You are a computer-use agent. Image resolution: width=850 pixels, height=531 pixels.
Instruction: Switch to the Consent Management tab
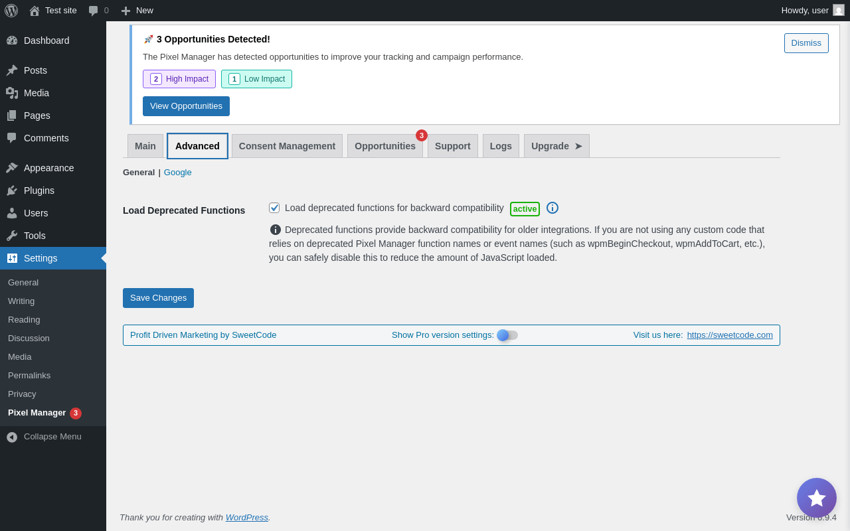click(x=287, y=146)
